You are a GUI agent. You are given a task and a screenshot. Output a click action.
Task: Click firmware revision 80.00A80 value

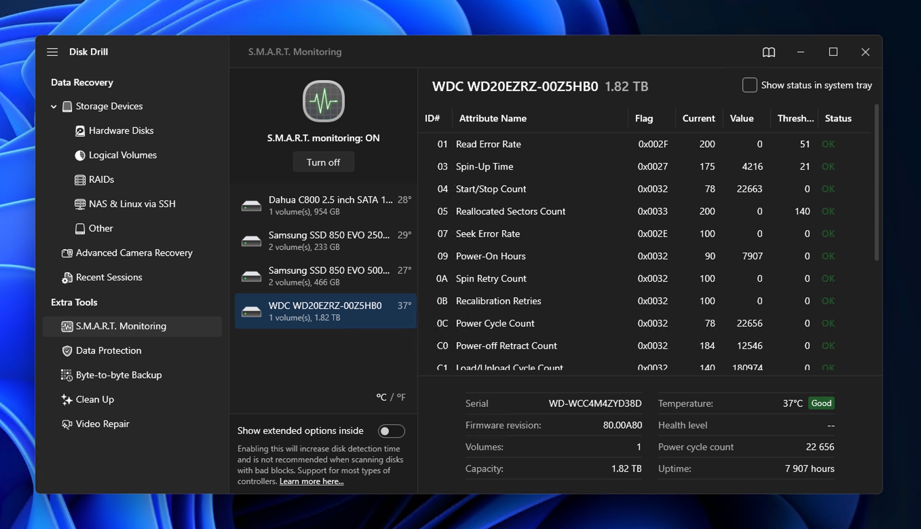point(622,425)
